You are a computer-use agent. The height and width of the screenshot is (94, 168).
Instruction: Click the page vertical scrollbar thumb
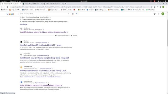(x=167, y=33)
